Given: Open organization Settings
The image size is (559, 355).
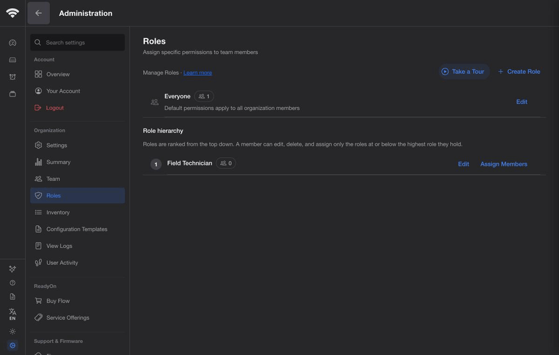Looking at the screenshot, I should (x=77, y=145).
